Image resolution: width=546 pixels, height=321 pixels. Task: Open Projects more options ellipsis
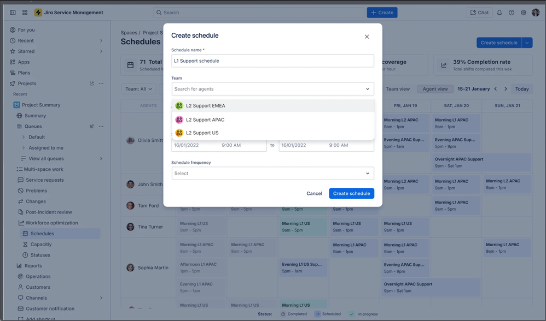coord(101,84)
